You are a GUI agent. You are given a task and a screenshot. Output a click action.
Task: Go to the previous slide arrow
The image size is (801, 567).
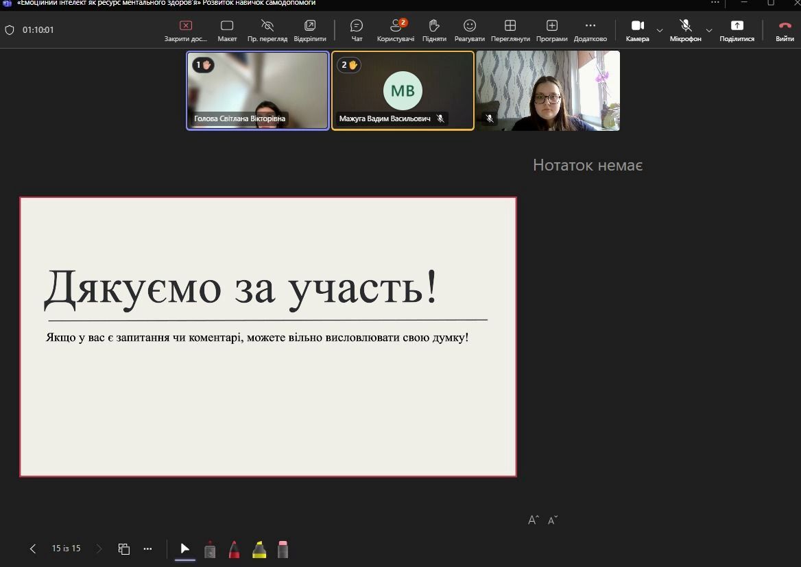click(33, 549)
